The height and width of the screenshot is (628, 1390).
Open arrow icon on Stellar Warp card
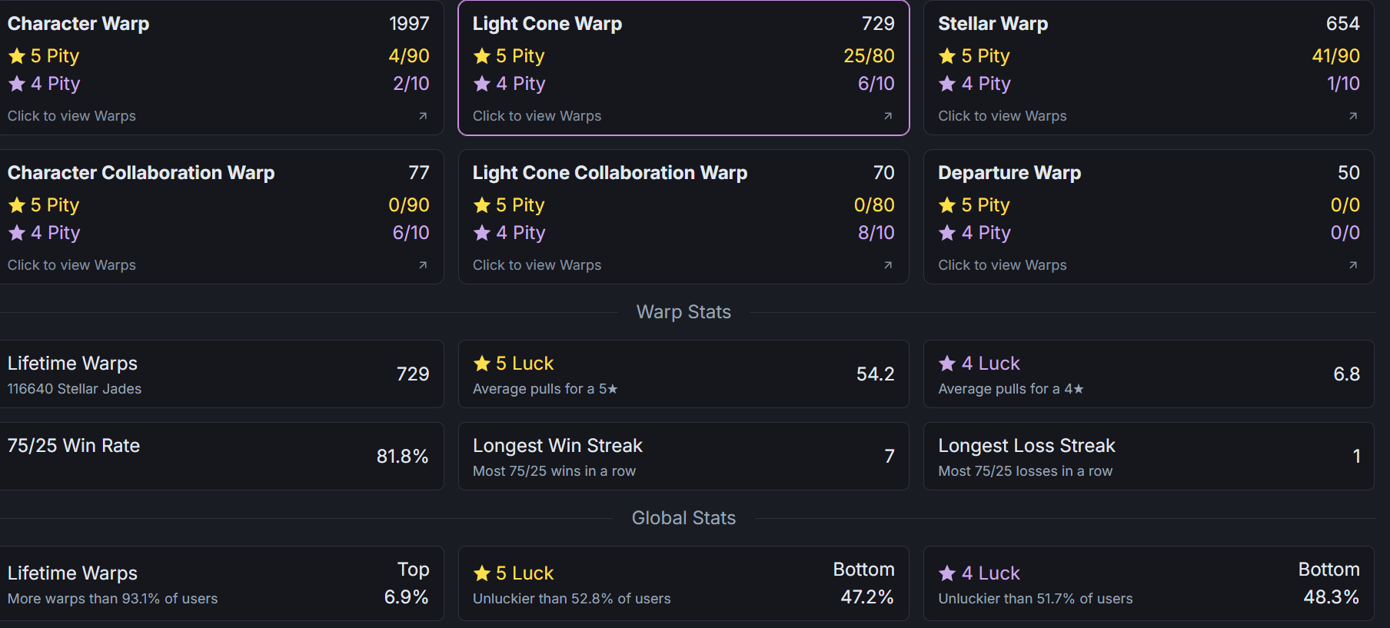click(1353, 116)
